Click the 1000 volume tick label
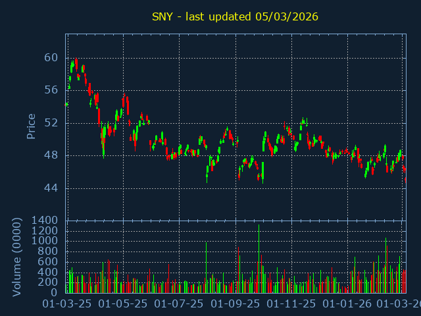Viewport: 421px width, 316px height. click(x=45, y=241)
